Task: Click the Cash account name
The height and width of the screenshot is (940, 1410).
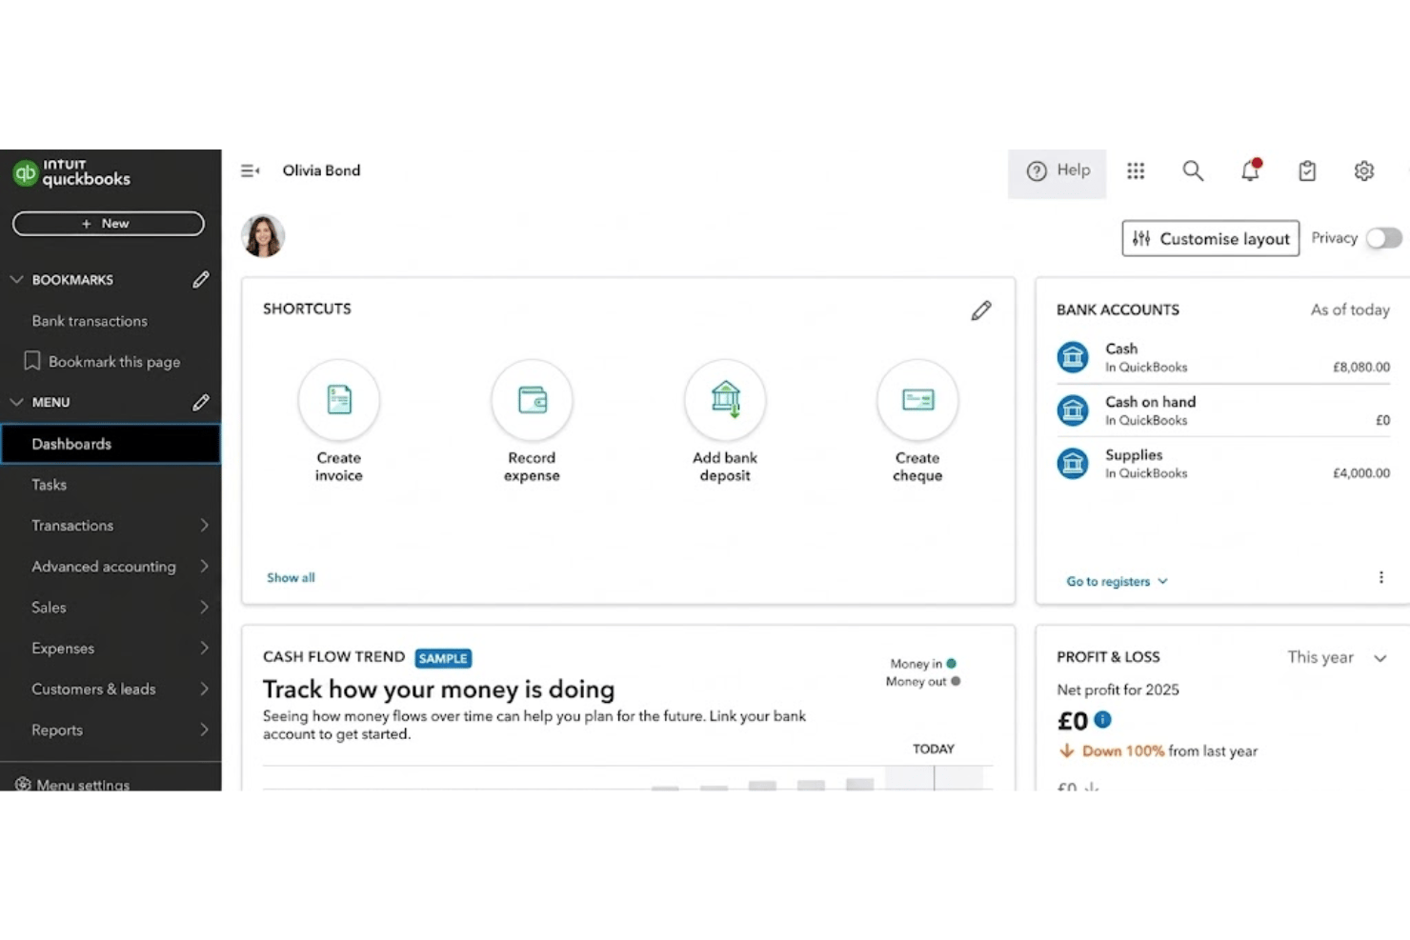Action: (x=1121, y=349)
